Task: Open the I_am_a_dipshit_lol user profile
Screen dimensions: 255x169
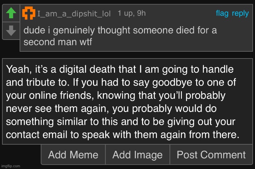Action: click(x=74, y=14)
